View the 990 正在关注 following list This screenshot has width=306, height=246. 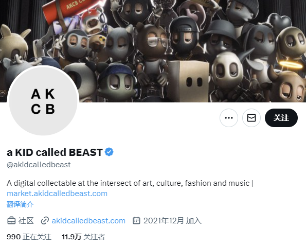[x=29, y=237]
